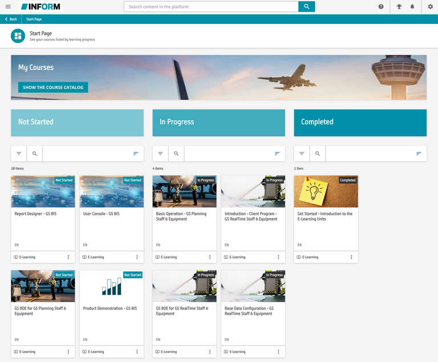
Task: Click E-Learning icon on Introduction Client Program card
Action: 226,257
